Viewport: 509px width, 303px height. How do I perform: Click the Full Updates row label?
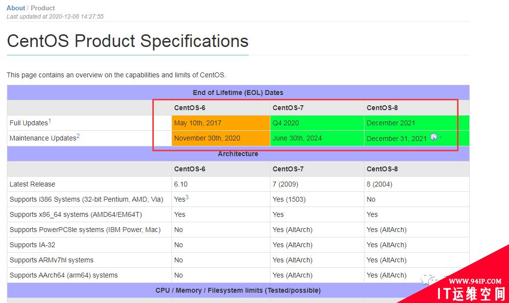click(x=28, y=123)
